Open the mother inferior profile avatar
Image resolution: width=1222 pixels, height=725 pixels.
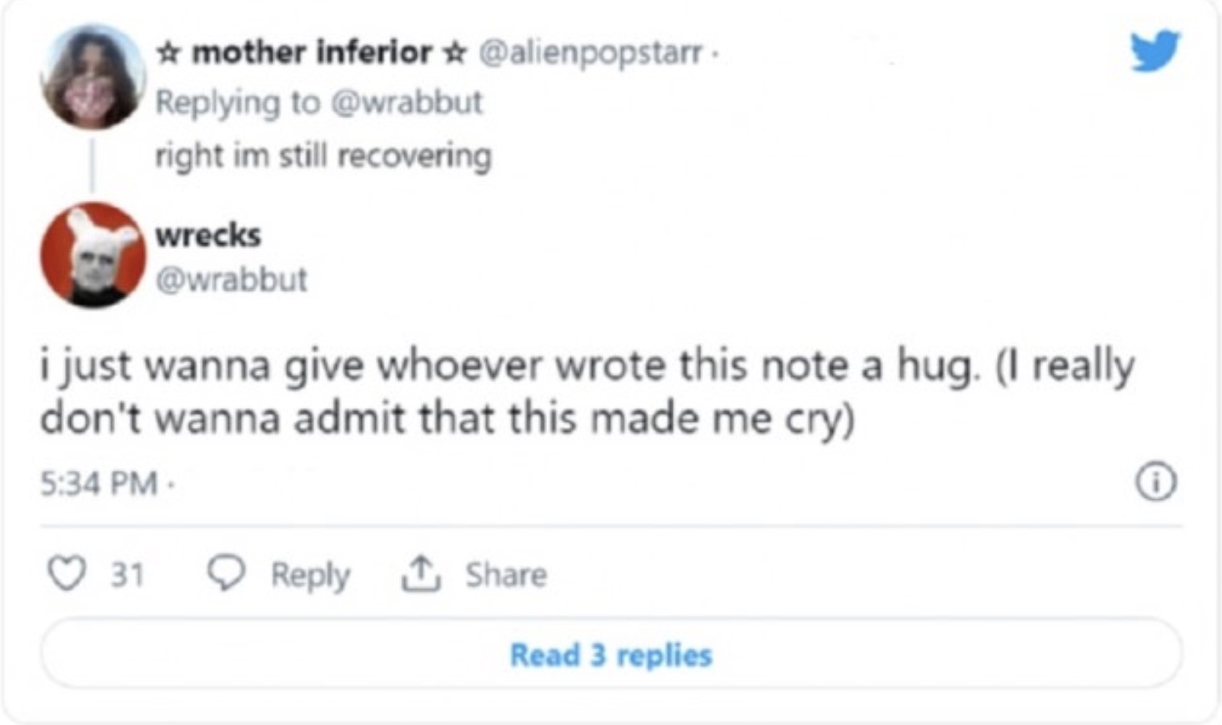coord(93,77)
